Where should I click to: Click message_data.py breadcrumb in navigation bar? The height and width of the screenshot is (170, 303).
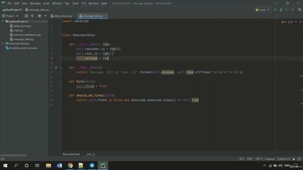(37, 9)
